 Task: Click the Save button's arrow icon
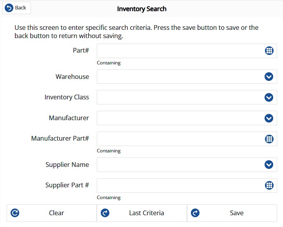pos(195,213)
